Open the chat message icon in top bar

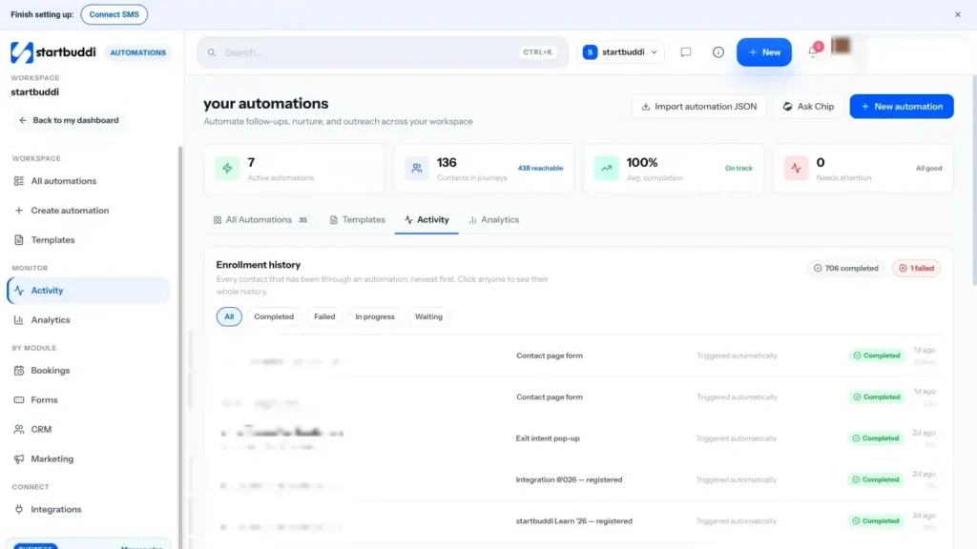[x=685, y=52]
